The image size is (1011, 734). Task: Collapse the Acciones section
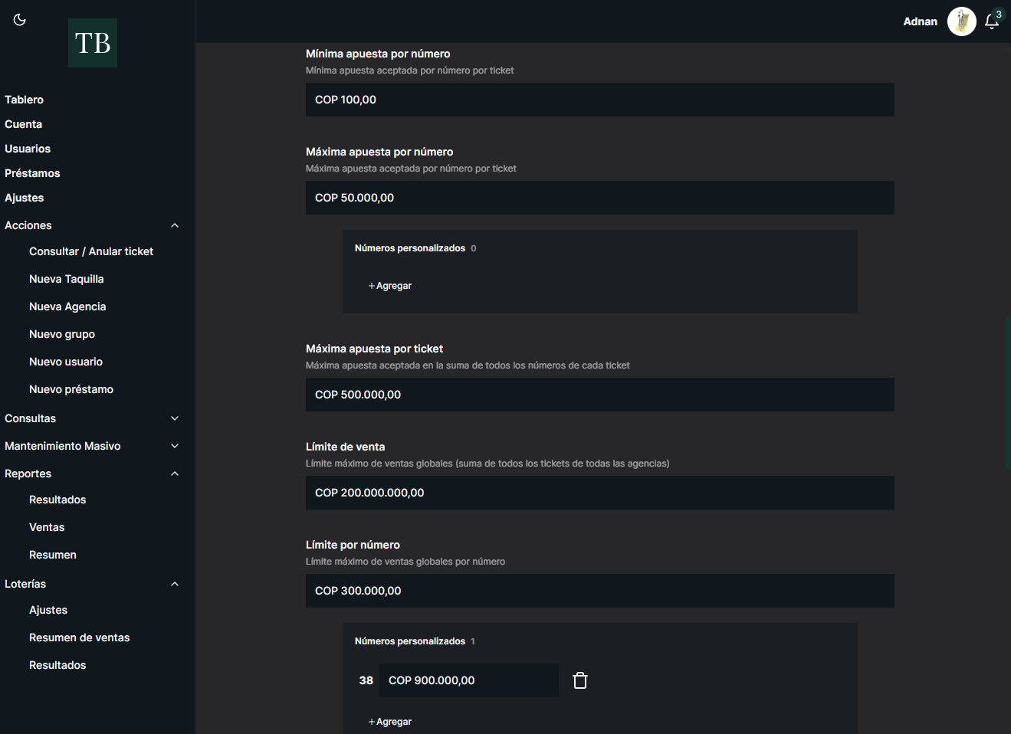pos(175,225)
